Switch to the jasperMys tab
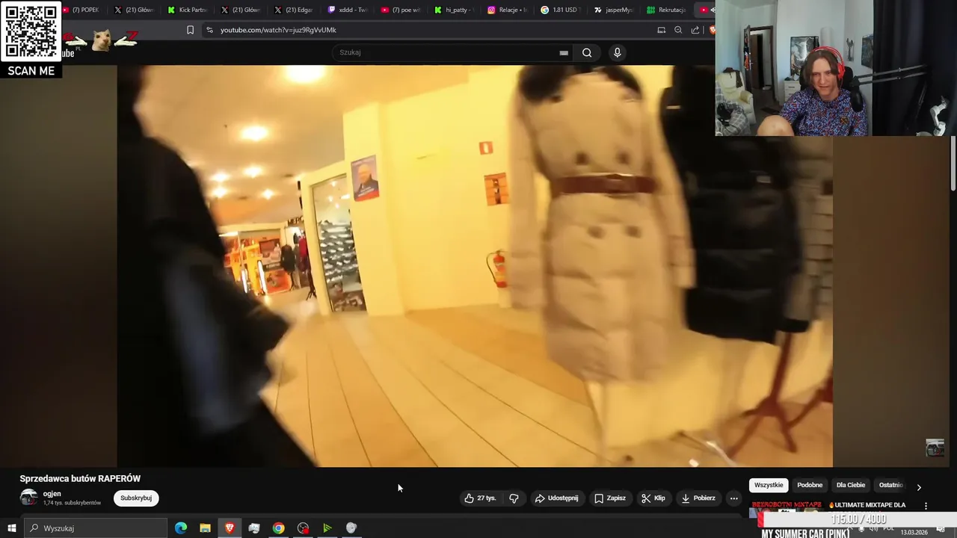957x538 pixels. pos(613,10)
